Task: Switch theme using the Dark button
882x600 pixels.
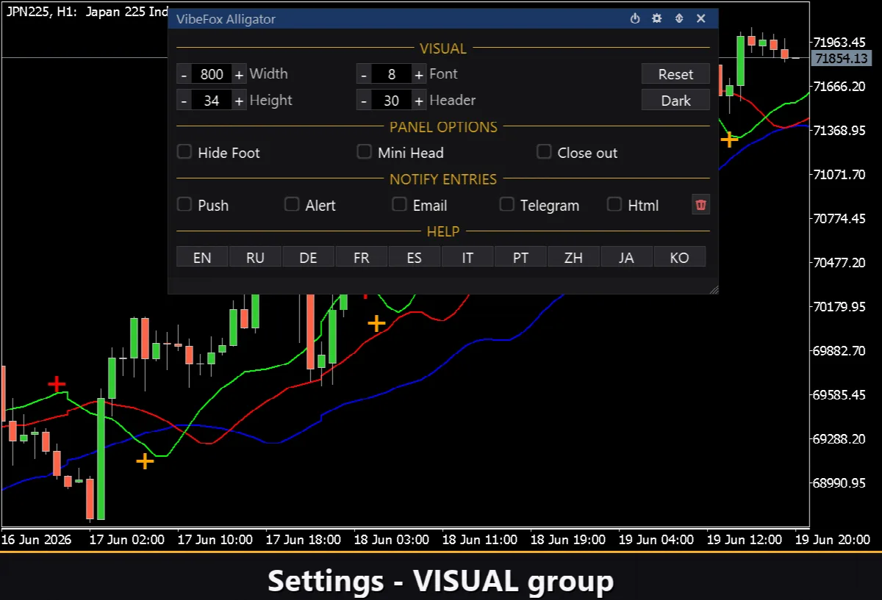Action: point(675,101)
